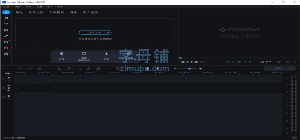Click the Add Track icon

point(7,73)
